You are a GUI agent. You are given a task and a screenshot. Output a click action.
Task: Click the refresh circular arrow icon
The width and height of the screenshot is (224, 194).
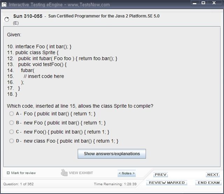(x=7, y=19)
